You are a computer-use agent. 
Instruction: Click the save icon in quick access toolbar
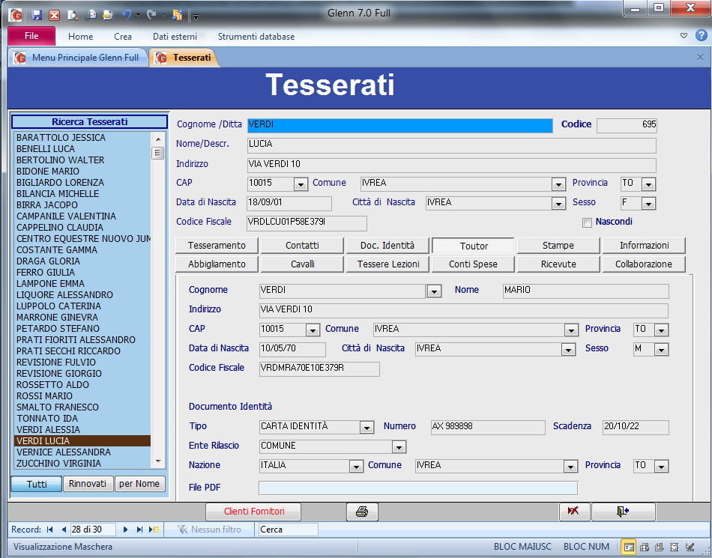tap(37, 15)
